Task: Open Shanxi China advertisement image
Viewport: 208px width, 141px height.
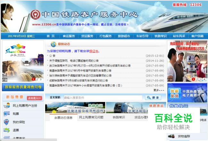Action: click(23, 61)
